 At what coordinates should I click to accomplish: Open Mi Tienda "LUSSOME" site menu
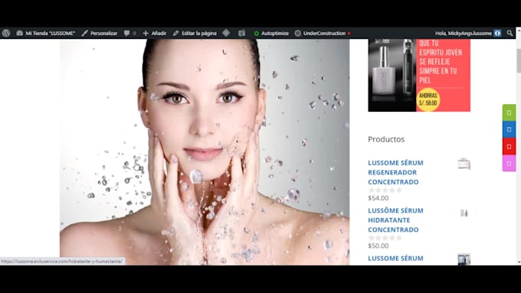pyautogui.click(x=46, y=33)
